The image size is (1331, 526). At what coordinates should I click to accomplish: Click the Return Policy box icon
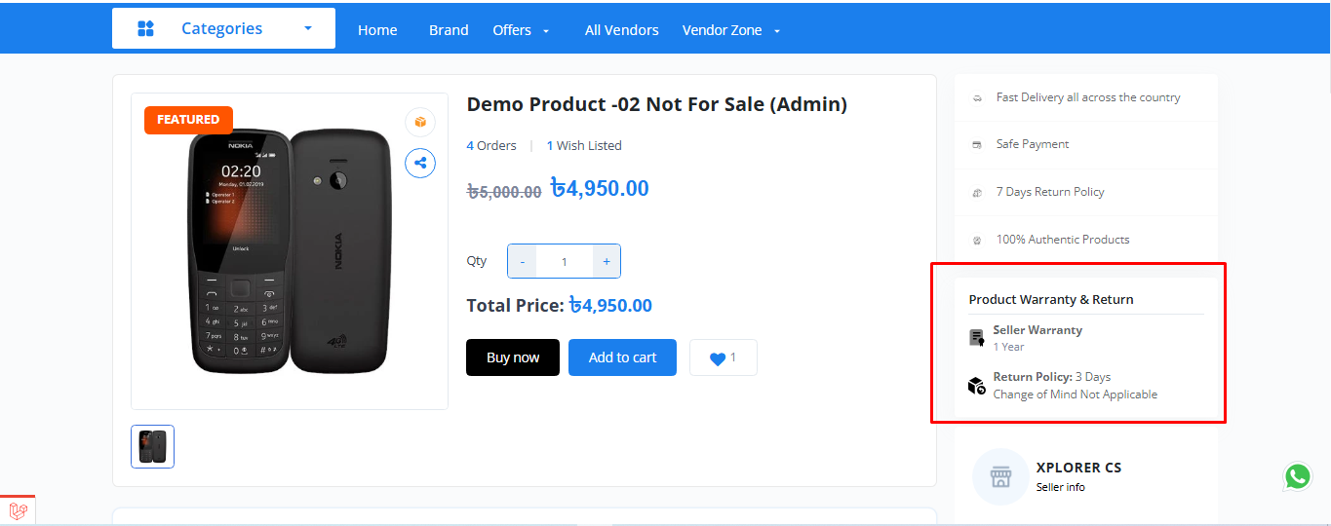click(x=976, y=386)
